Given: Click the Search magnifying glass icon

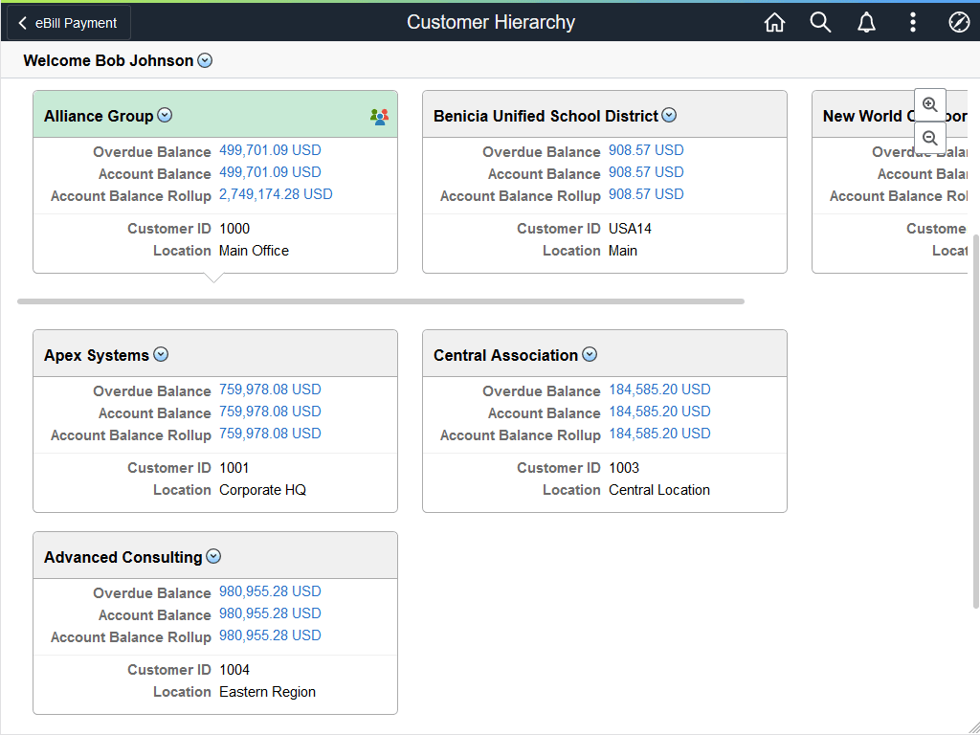Looking at the screenshot, I should pos(820,21).
